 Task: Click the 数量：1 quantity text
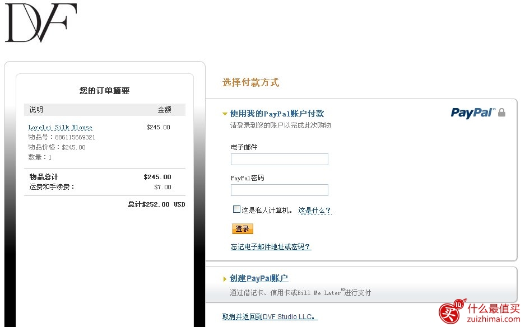coord(40,157)
